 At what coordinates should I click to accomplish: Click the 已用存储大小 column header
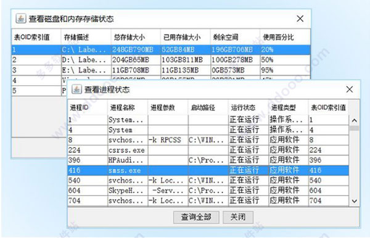pyautogui.click(x=185, y=37)
